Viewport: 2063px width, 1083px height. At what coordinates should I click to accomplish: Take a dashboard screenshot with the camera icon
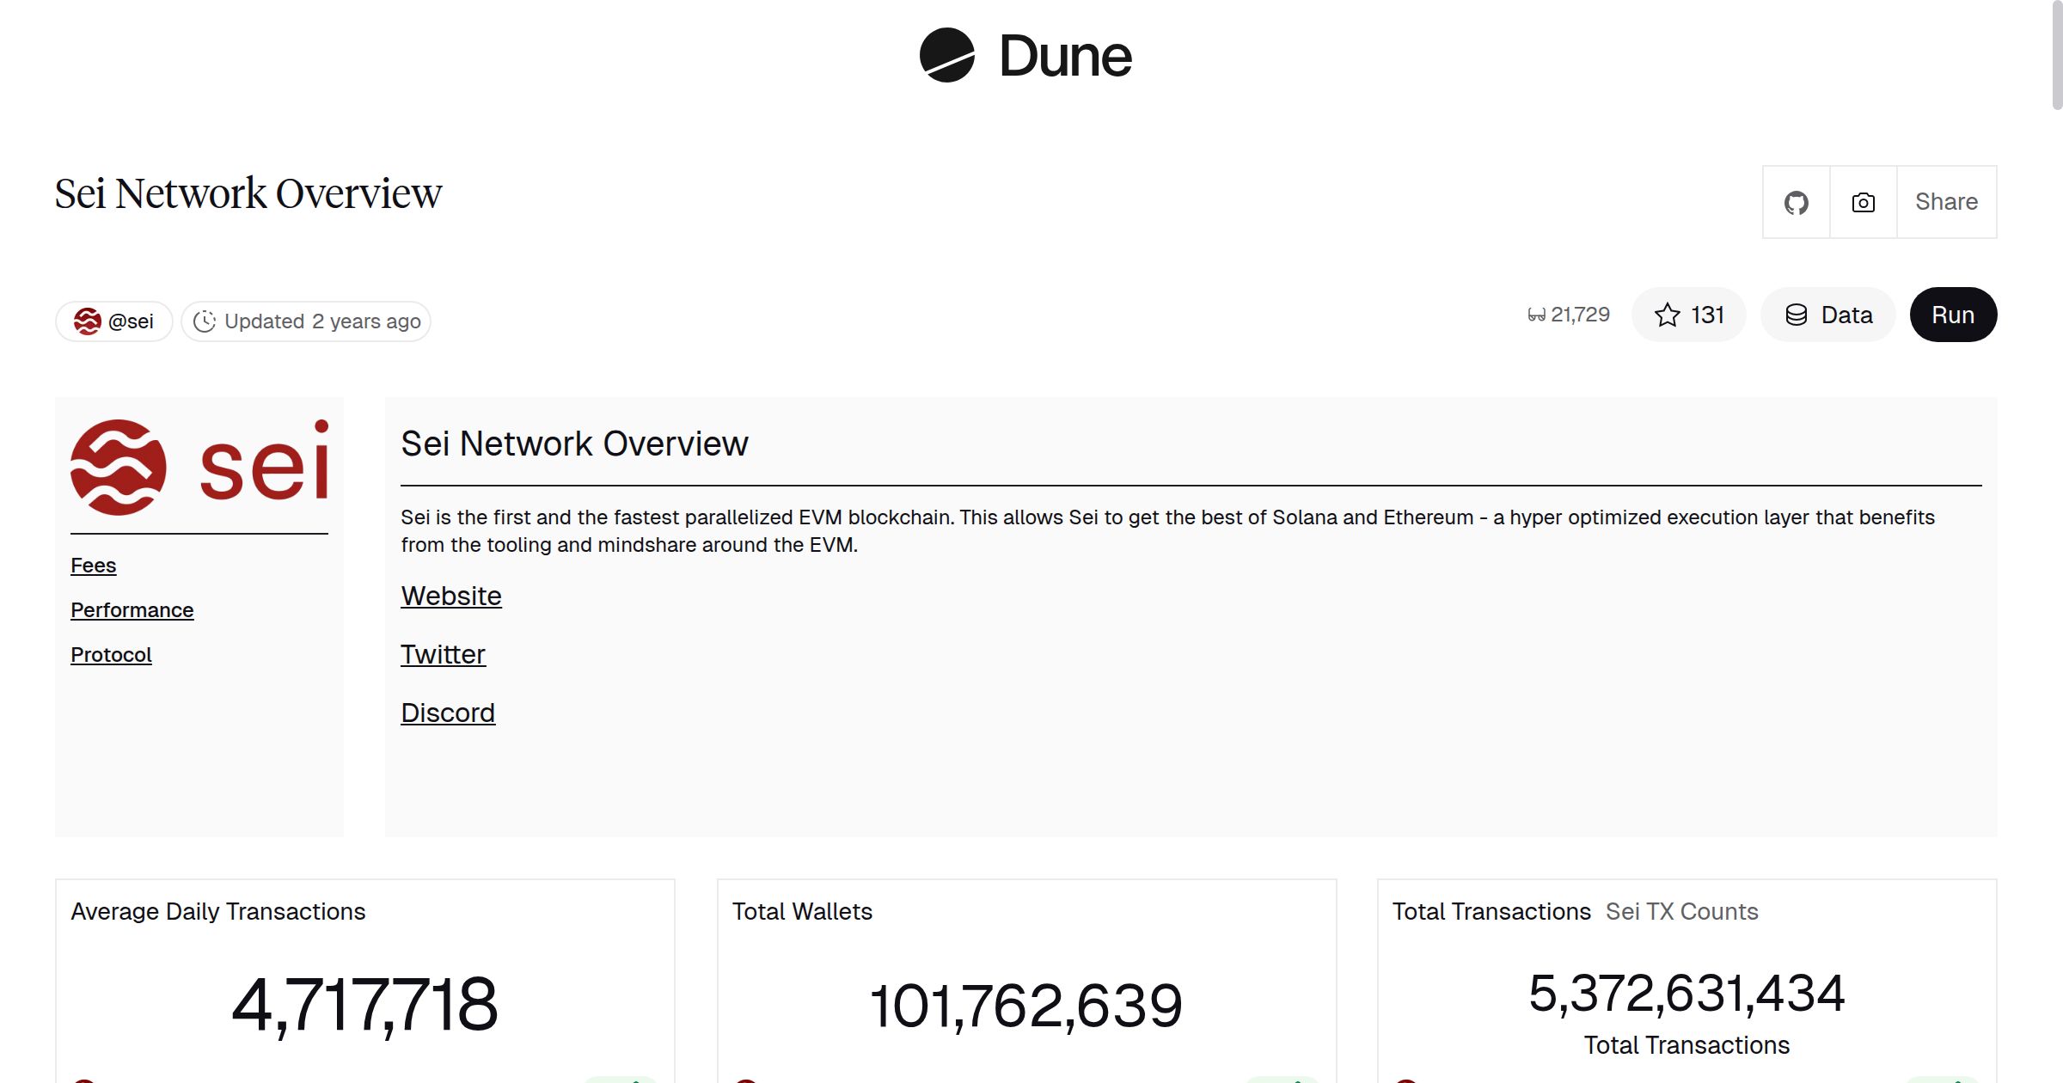[x=1862, y=202]
